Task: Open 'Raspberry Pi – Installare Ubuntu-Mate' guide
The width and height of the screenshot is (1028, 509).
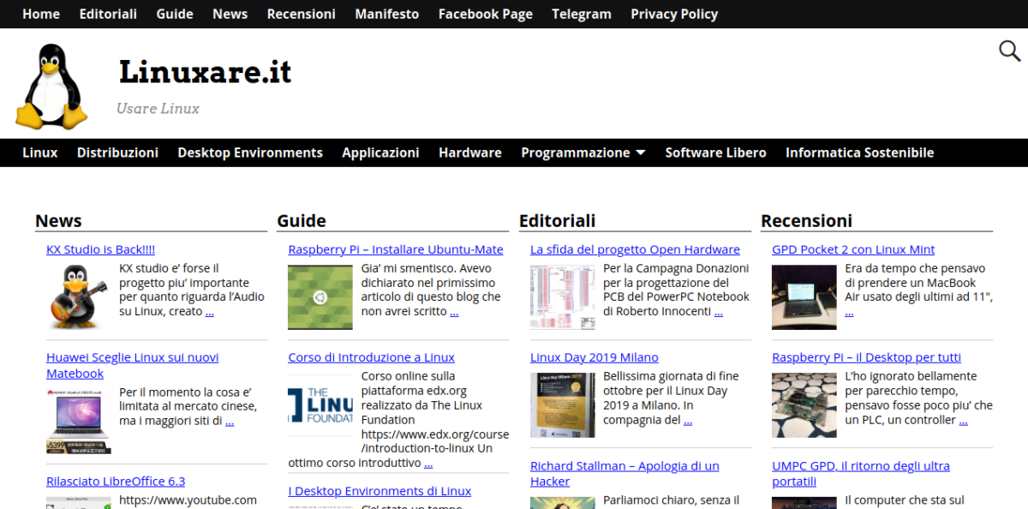Action: coord(396,249)
